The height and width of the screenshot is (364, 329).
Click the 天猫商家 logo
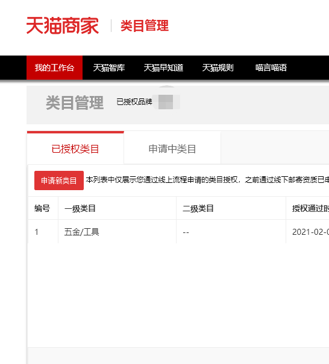point(63,25)
